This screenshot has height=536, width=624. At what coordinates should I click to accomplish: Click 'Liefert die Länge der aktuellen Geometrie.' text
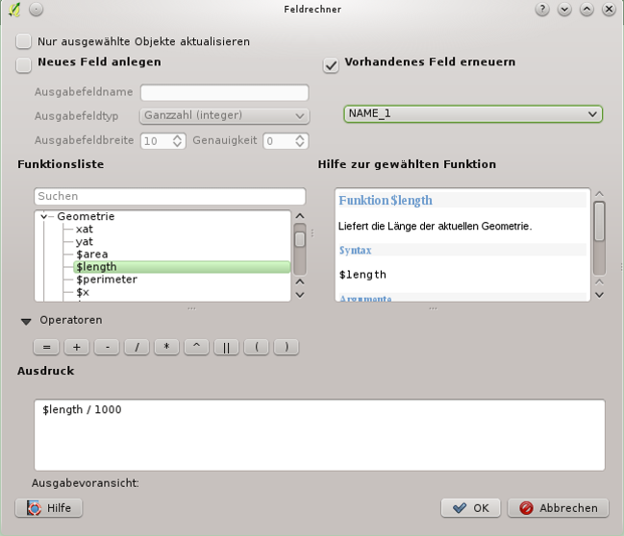[435, 227]
